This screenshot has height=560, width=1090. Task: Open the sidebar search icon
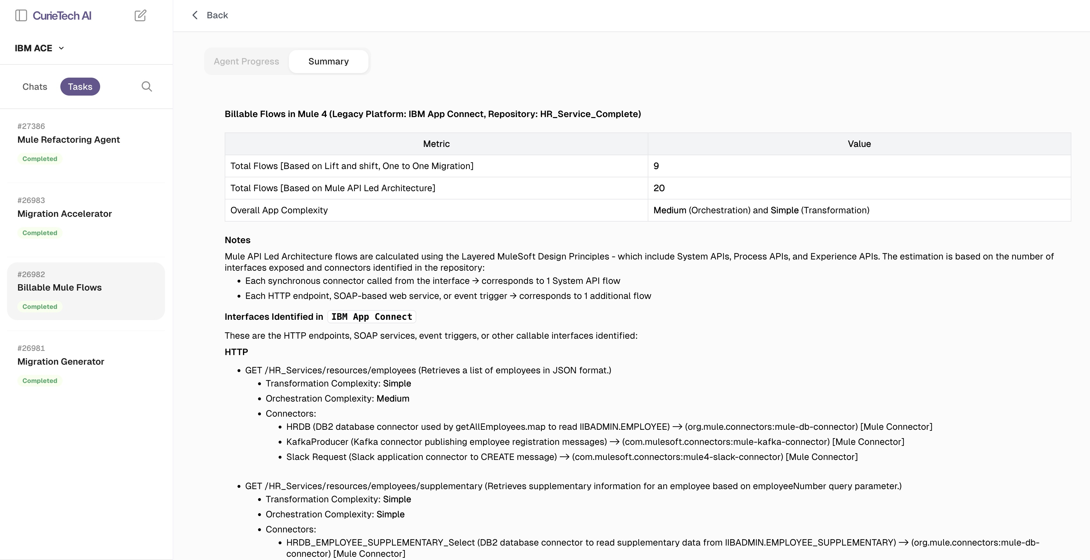pos(146,87)
